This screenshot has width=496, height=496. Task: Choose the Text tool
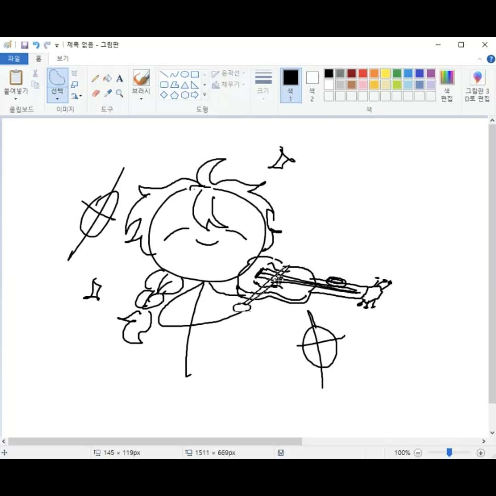tap(119, 79)
